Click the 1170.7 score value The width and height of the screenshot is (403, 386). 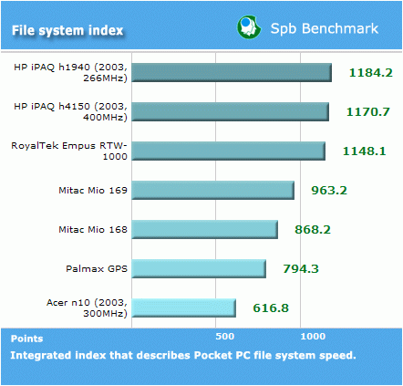368,112
